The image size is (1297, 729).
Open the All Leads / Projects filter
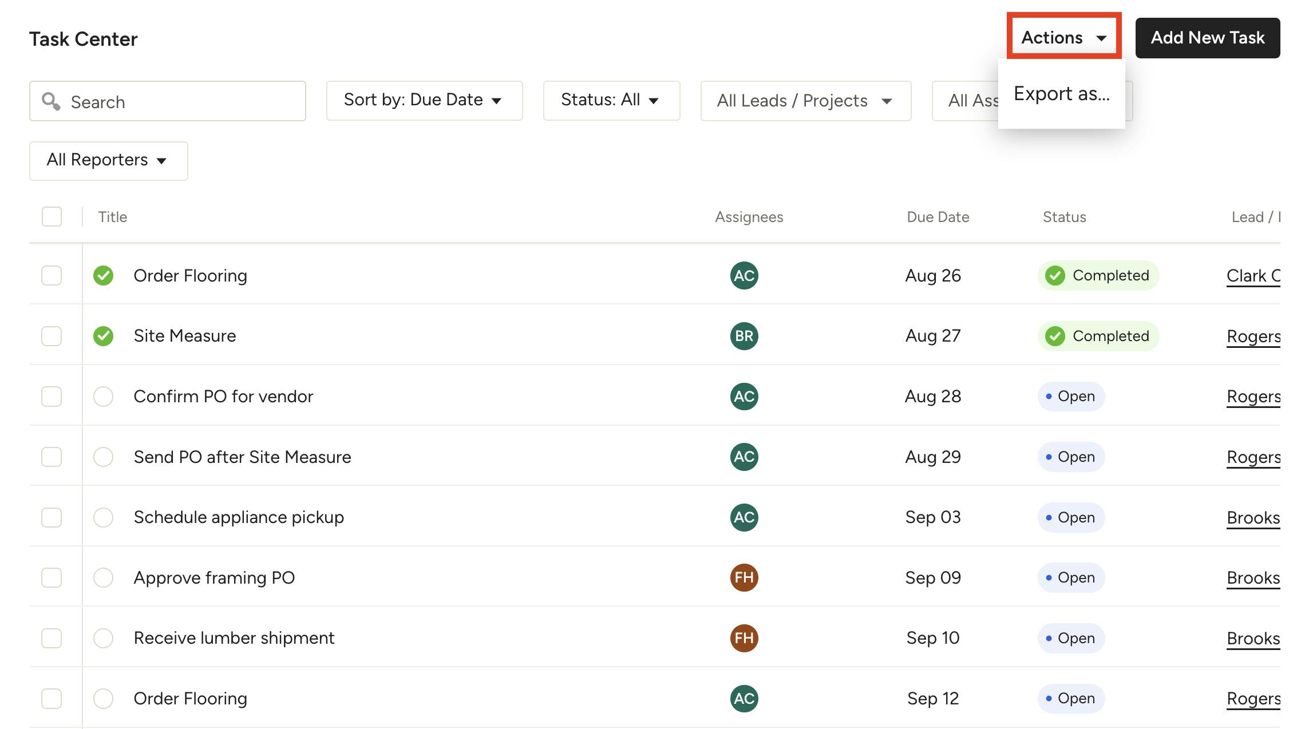click(805, 101)
